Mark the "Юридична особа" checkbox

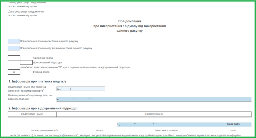click(14, 58)
